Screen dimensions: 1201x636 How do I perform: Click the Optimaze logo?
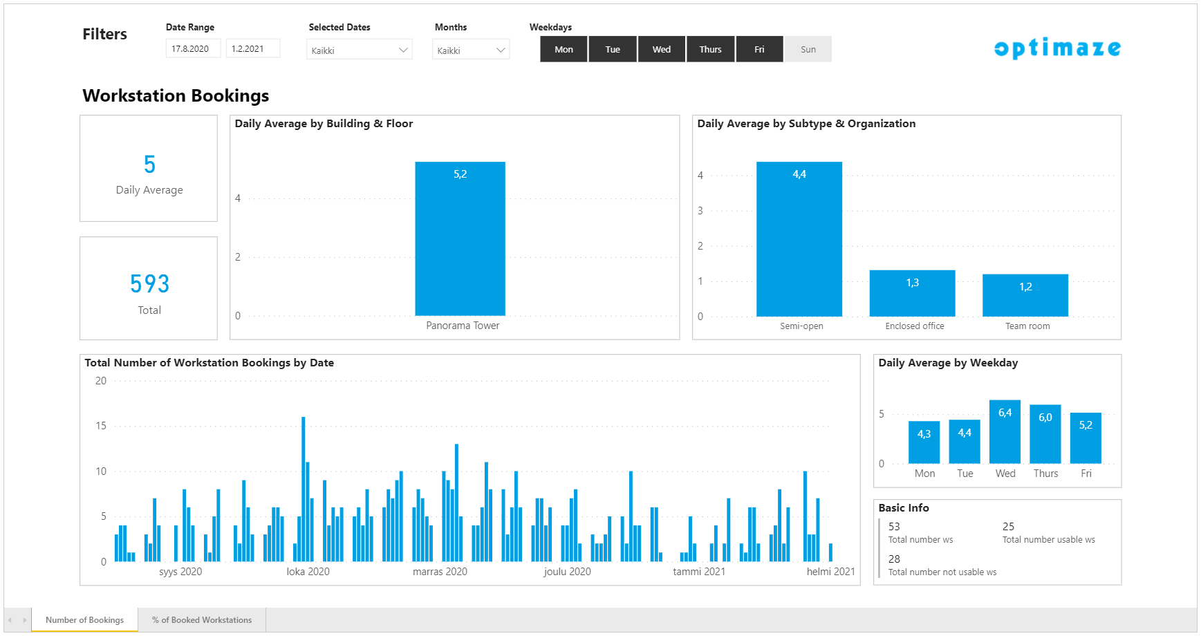click(1057, 48)
